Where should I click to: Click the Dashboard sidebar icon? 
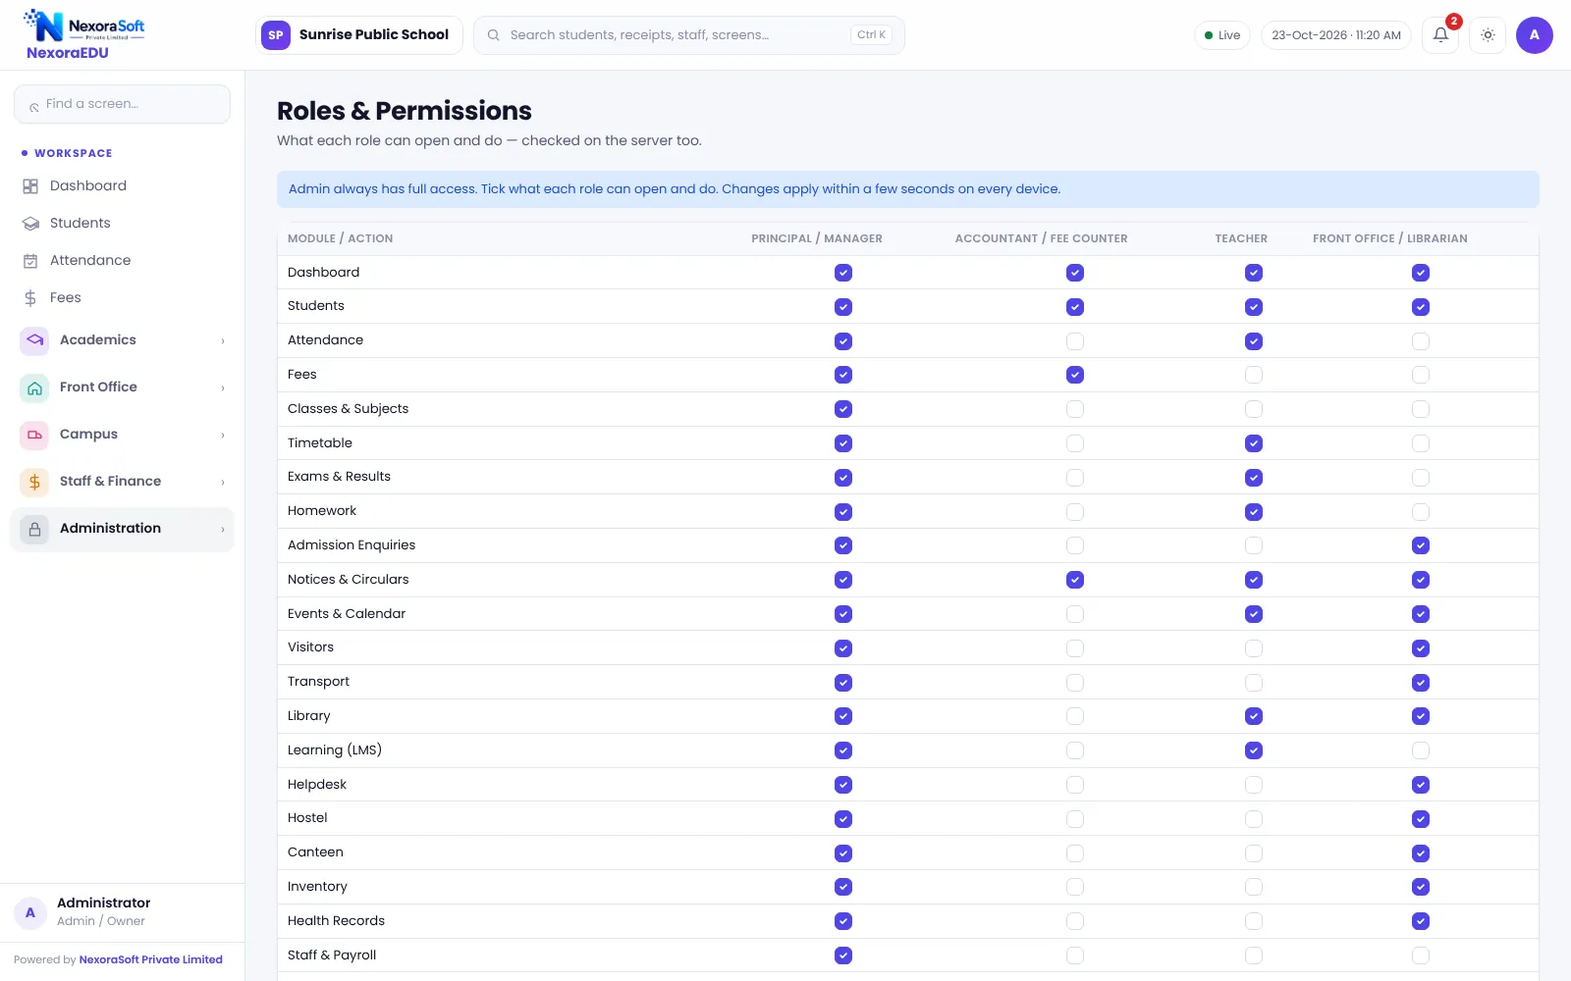(x=30, y=186)
